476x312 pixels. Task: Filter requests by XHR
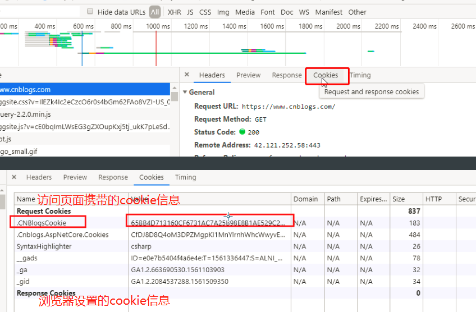174,12
